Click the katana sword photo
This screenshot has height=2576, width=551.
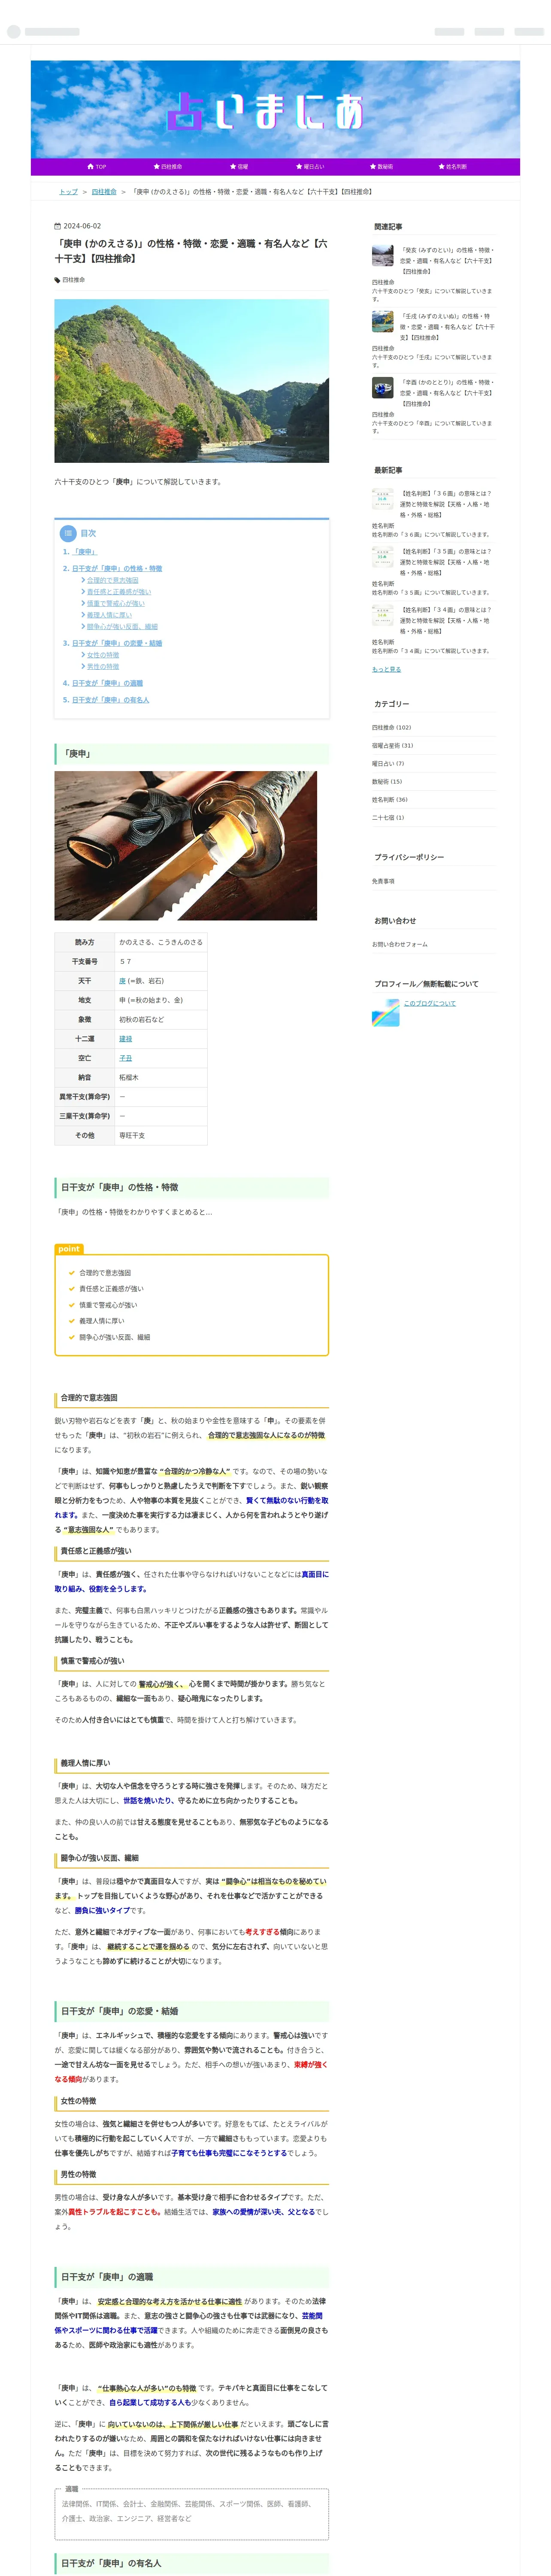pyautogui.click(x=185, y=846)
